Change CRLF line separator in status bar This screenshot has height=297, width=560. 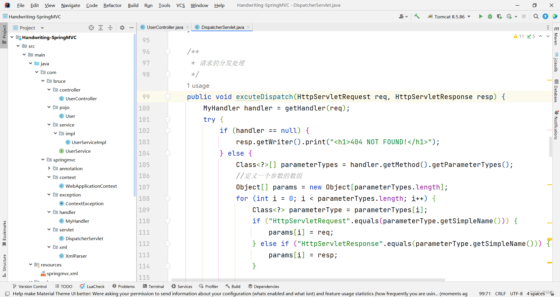click(x=501, y=294)
